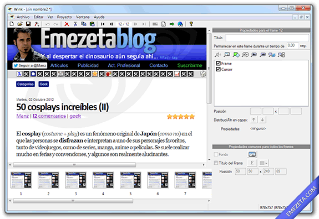Open the Editar menu
This screenshot has width=319, height=219.
pos(38,17)
